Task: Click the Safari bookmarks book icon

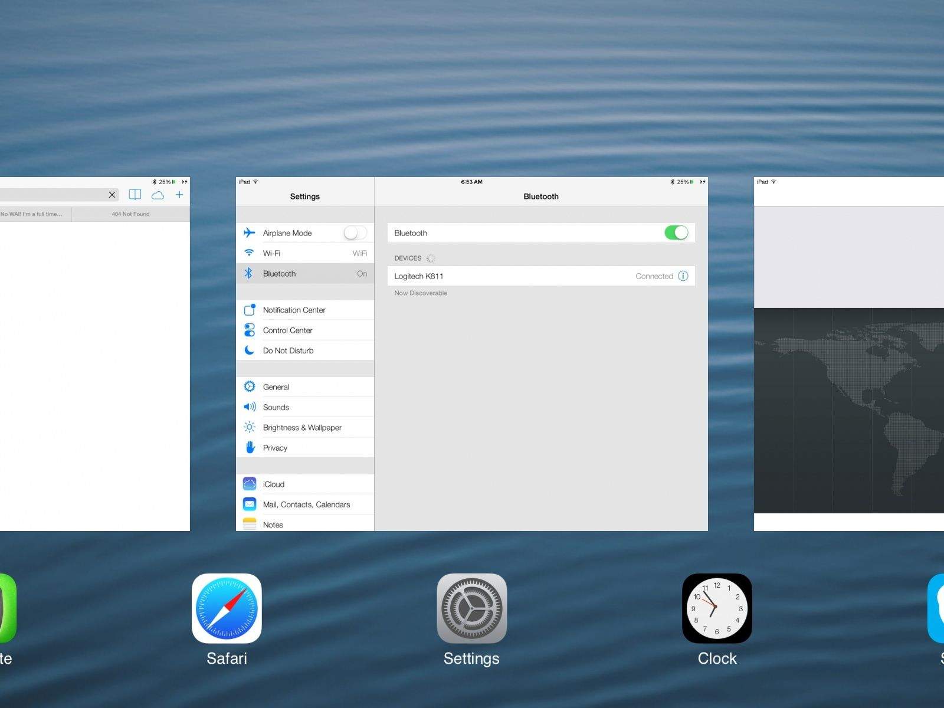Action: 135,195
